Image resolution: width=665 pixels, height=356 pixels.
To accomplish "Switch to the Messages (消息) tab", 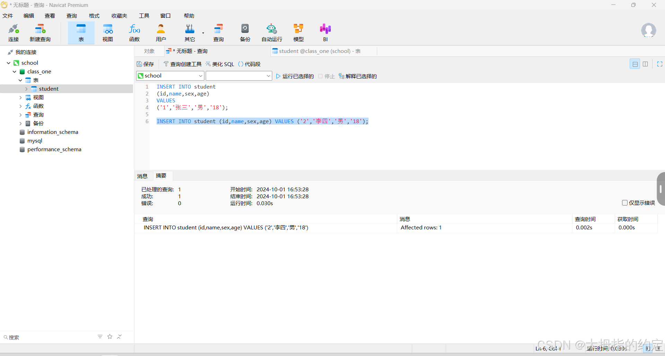I will [142, 176].
